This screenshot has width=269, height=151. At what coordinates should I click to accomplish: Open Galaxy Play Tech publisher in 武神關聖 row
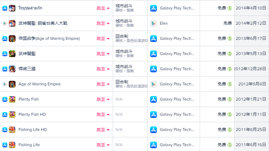point(177,54)
